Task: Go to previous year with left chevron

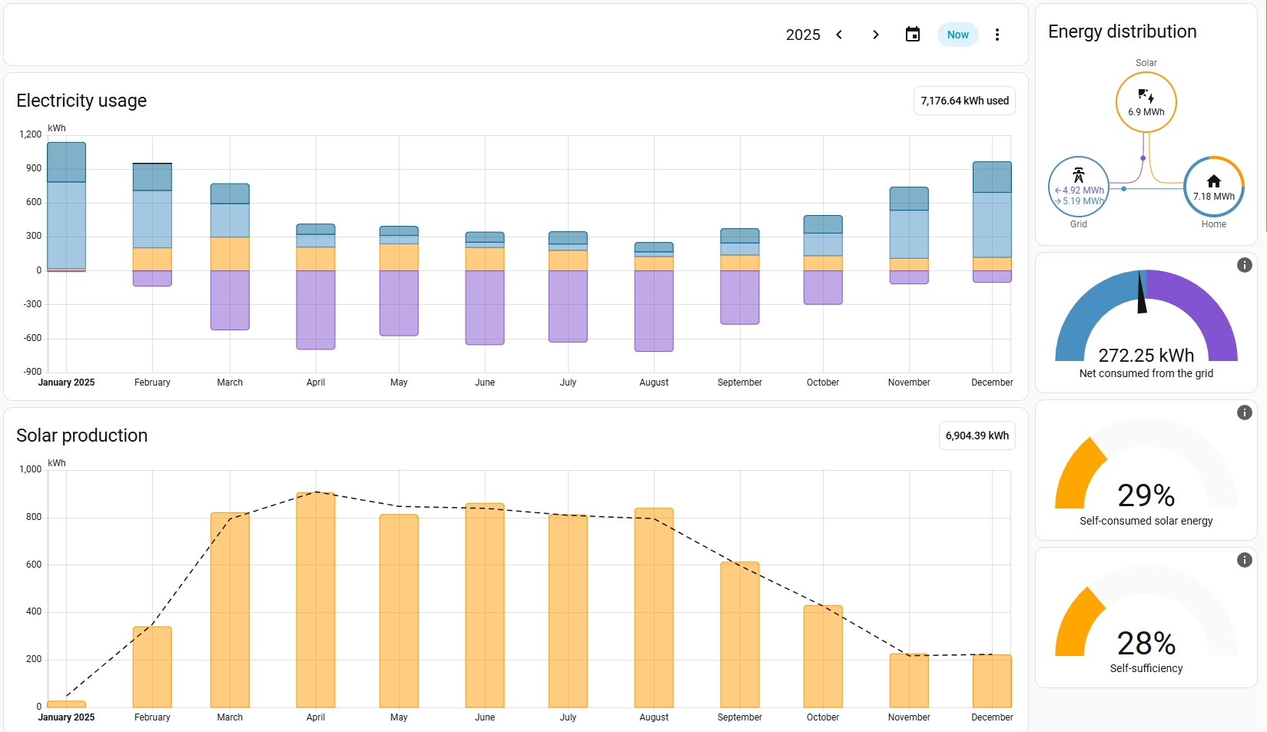Action: coord(839,35)
